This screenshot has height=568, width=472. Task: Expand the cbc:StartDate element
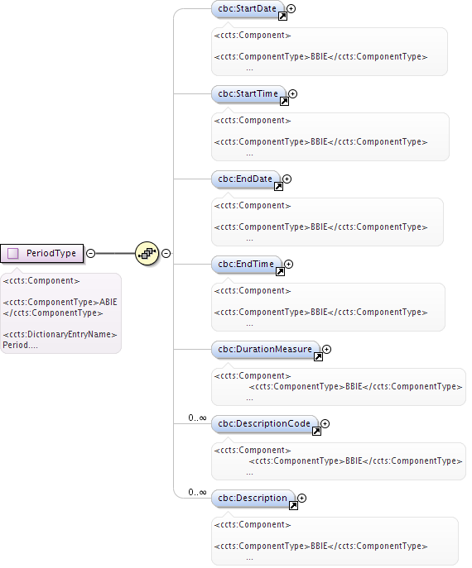291,8
